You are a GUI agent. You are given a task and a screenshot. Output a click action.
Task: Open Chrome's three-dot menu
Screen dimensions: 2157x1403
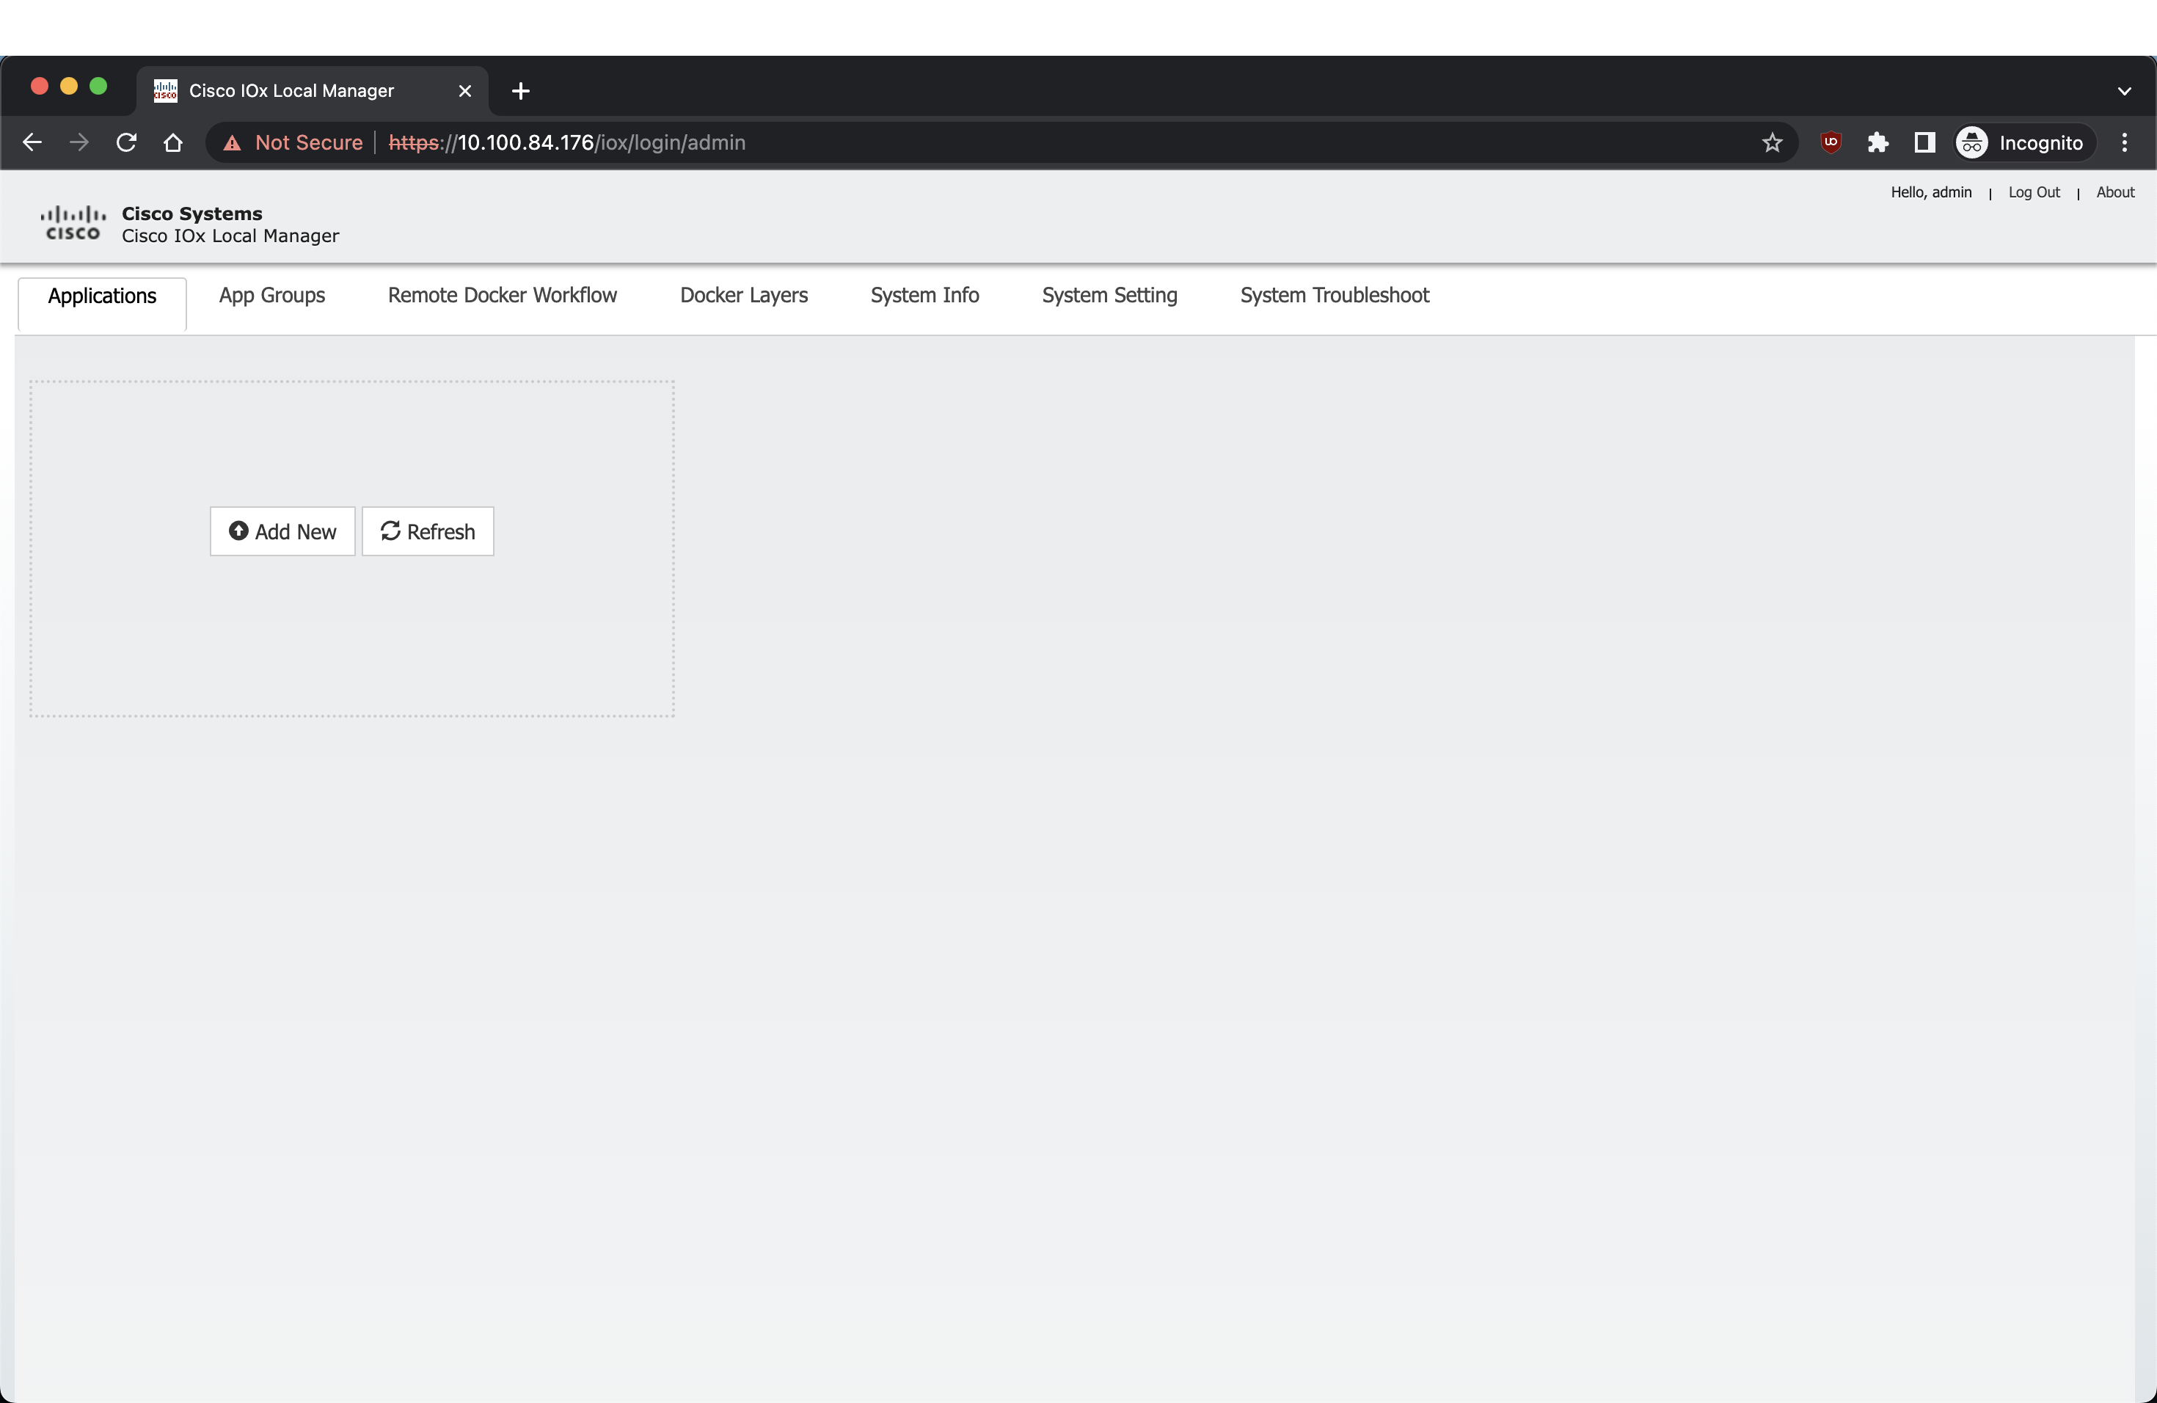pos(2125,142)
